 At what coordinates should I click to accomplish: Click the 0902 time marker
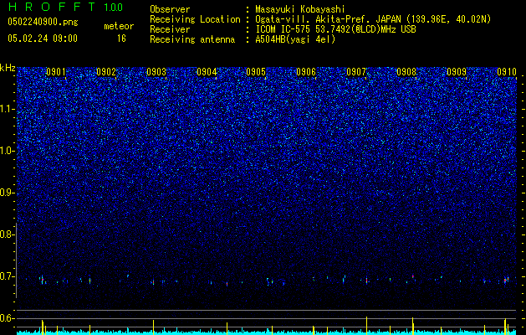[x=106, y=71]
